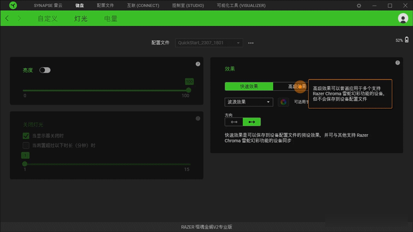Screen dimensions: 413x232
Task: Click the Razer Synapse logo icon
Action: (x=13, y=5)
